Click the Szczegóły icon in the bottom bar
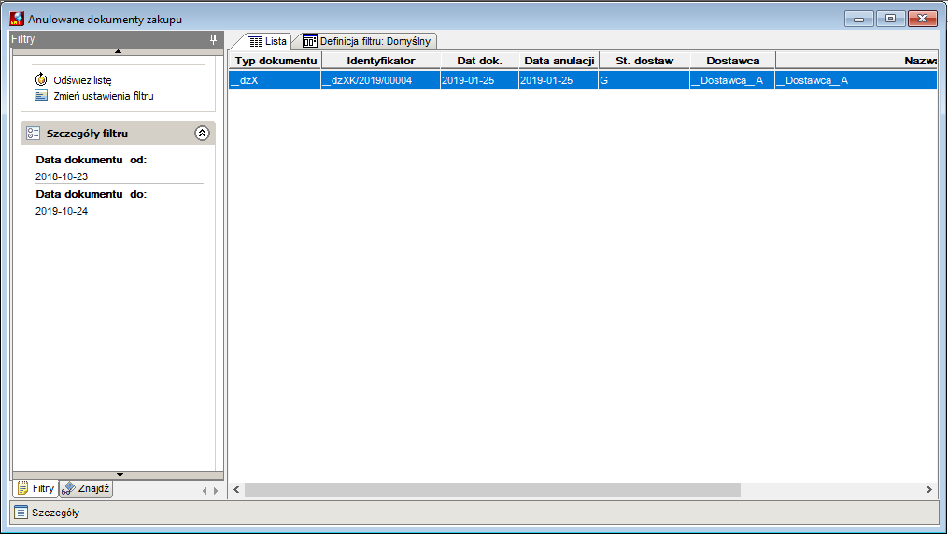 [21, 513]
